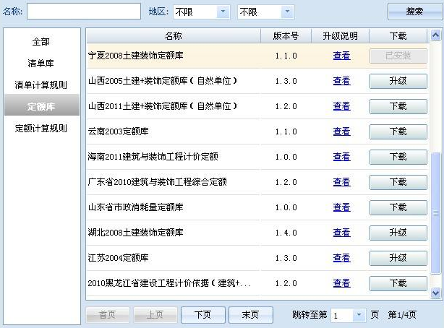The width and height of the screenshot is (444, 328).
Task: Click the vertical scrollbar thumb
Action: [x=435, y=213]
